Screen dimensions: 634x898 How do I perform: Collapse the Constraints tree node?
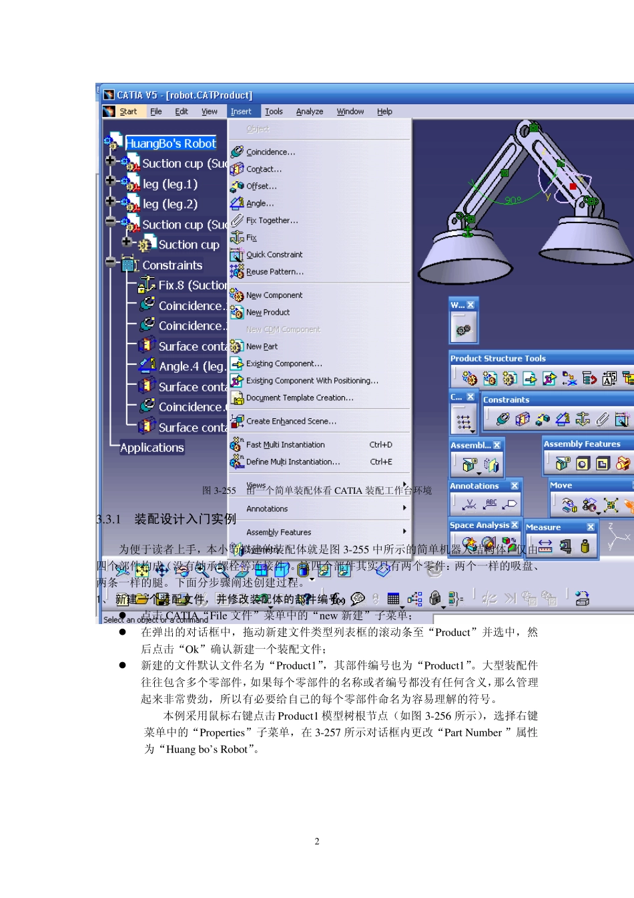click(x=111, y=262)
